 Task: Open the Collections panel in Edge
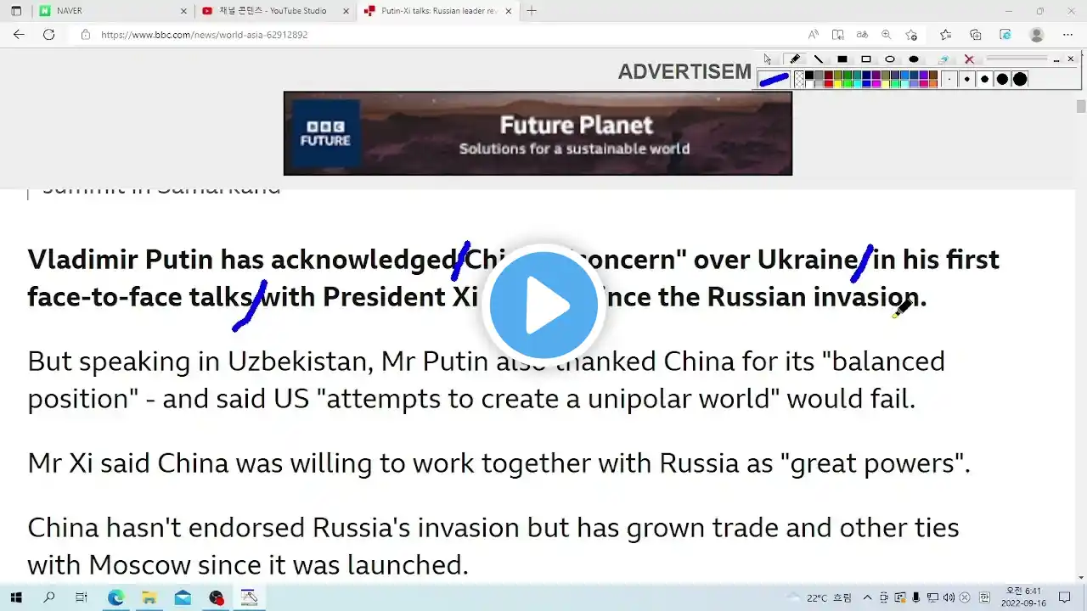coord(975,35)
